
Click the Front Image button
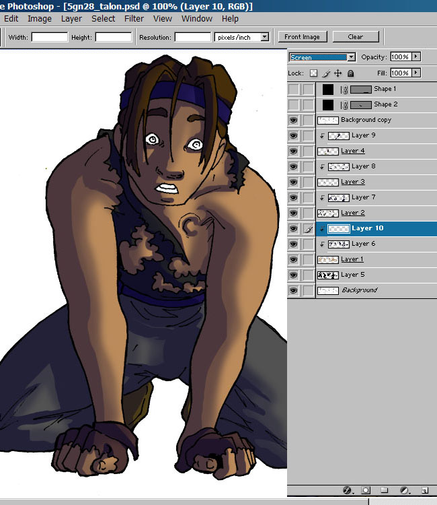click(302, 37)
